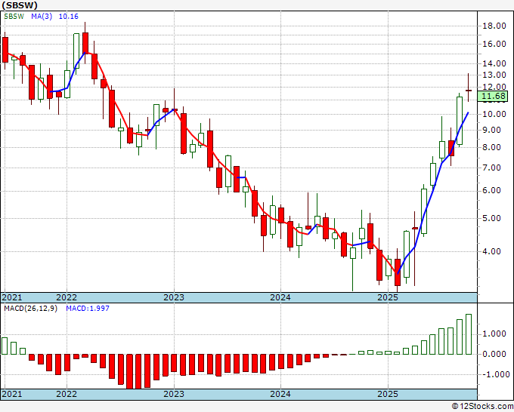Screen dimensions: 514x412
Task: Click the -1.000 MACD axis label
Action: coord(495,375)
